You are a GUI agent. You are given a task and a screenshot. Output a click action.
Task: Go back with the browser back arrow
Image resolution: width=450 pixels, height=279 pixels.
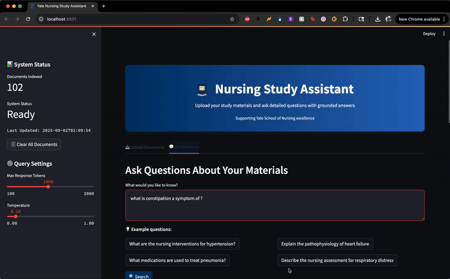click(x=6, y=19)
